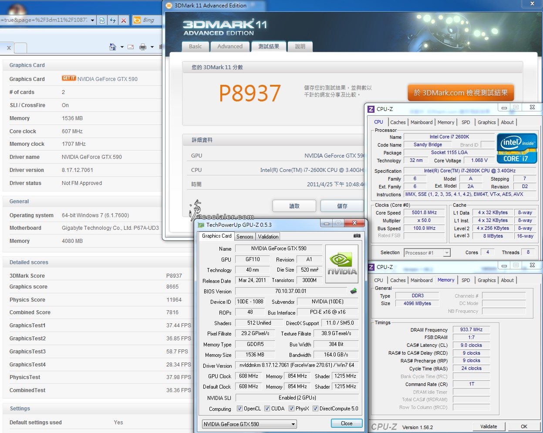This screenshot has width=543, height=433.
Task: Click the Close button in GPU-Z
Action: point(347,423)
